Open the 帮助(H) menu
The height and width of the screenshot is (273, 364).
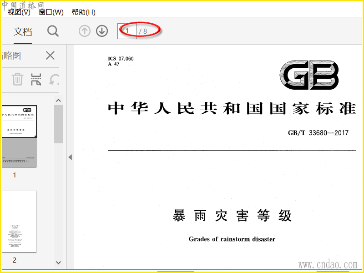[84, 12]
